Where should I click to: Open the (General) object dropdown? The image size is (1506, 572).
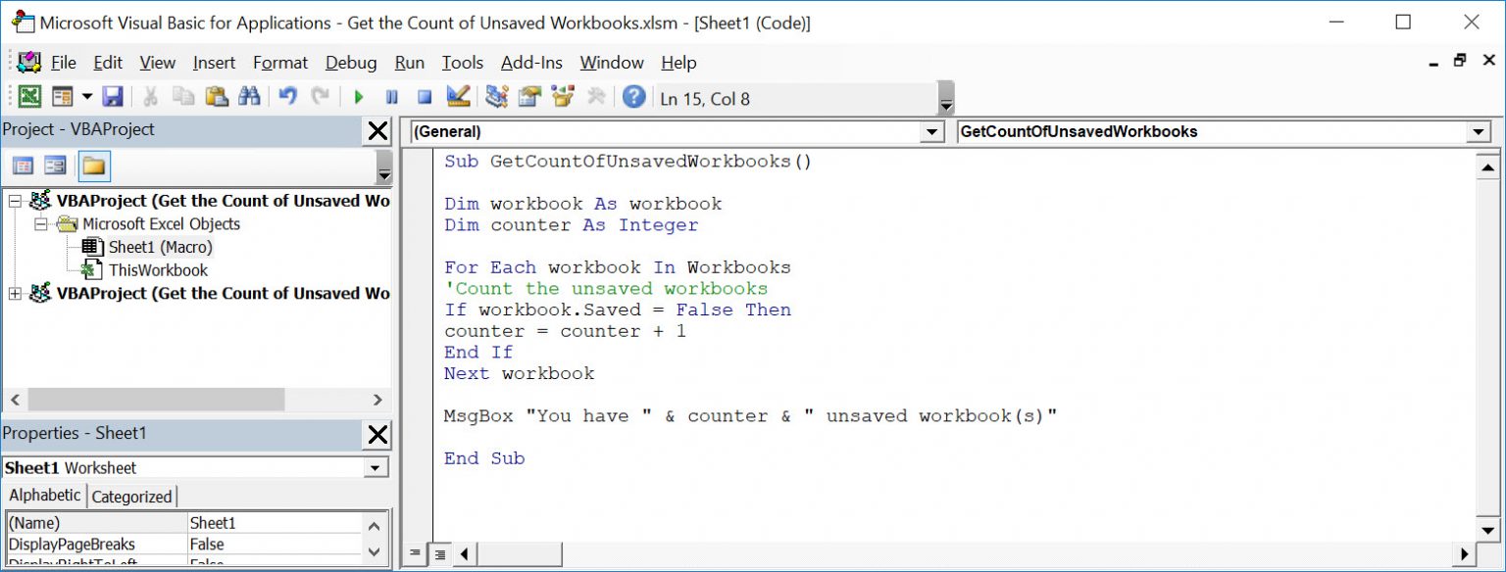tap(929, 131)
